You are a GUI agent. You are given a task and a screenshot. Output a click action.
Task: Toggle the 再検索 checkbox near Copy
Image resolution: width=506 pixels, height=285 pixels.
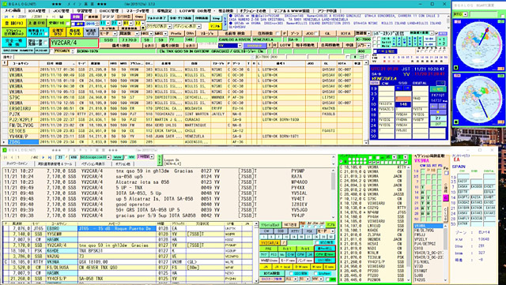coord(86,17)
